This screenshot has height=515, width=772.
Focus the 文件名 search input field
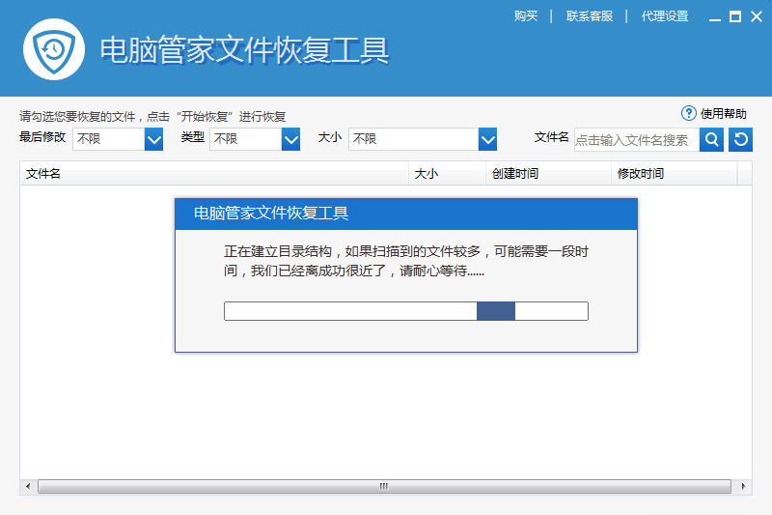click(637, 140)
